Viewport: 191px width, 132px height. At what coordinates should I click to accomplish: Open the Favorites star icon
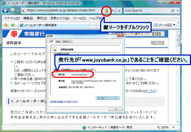(6, 25)
